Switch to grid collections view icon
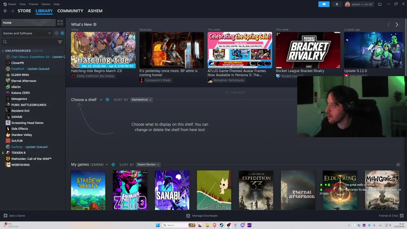Viewport: 407px width, 229px height. coord(60,23)
